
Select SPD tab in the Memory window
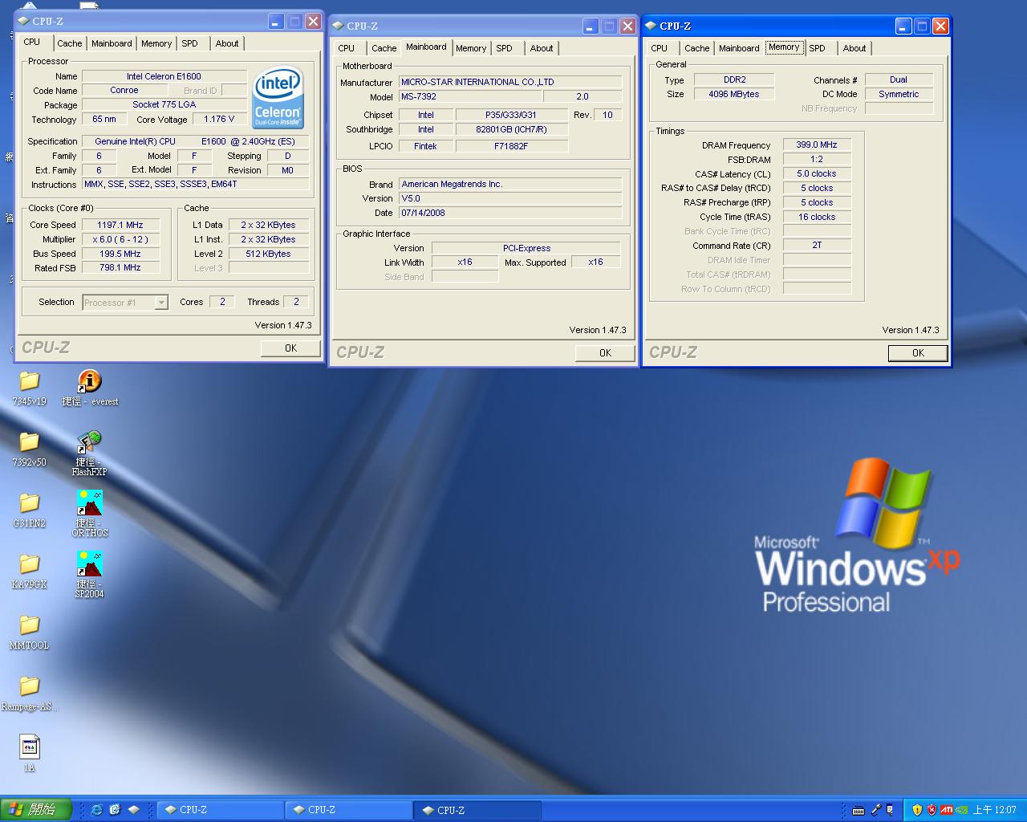click(x=817, y=48)
